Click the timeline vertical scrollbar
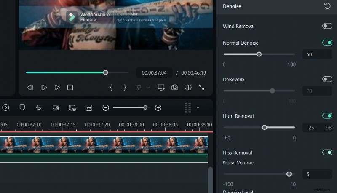Image resolution: width=337 pixels, height=193 pixels. pos(210,180)
